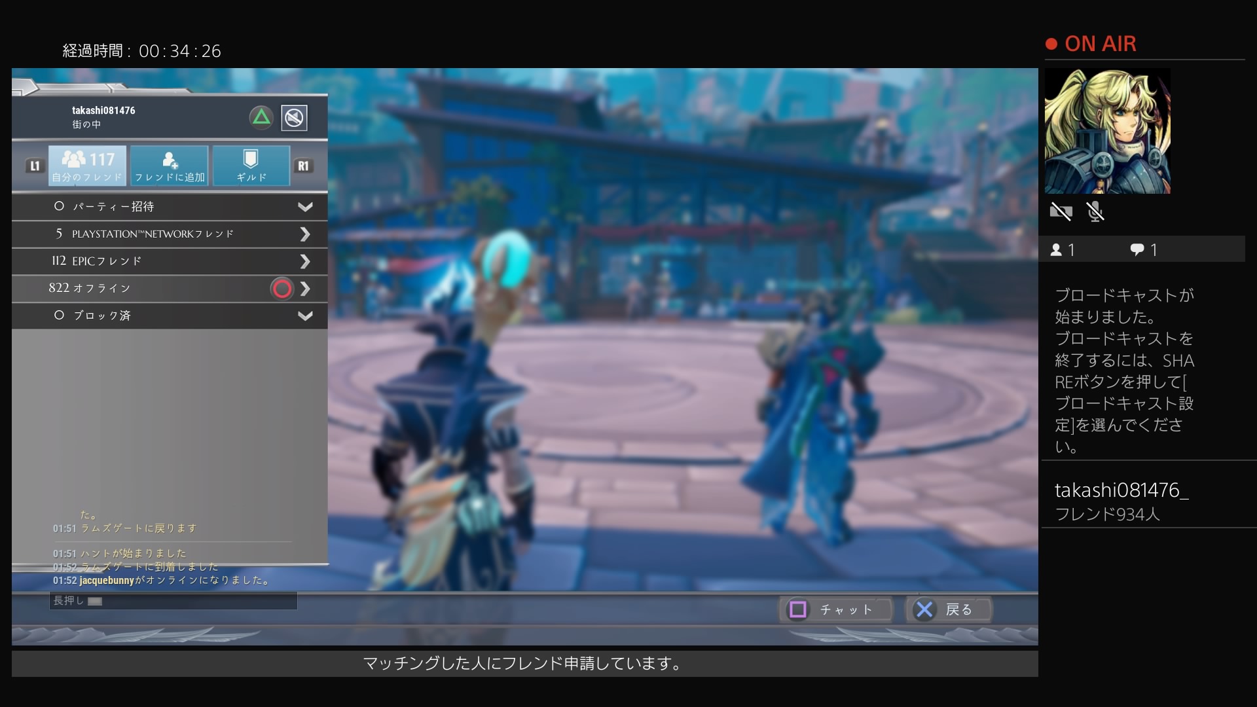Open the 822 オフライン arrow
This screenshot has height=707, width=1257.
click(x=305, y=289)
